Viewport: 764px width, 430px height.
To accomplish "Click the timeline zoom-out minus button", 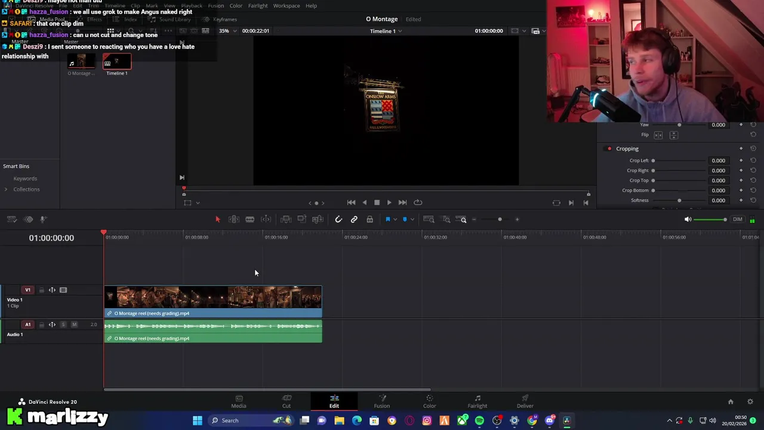I will (x=474, y=219).
